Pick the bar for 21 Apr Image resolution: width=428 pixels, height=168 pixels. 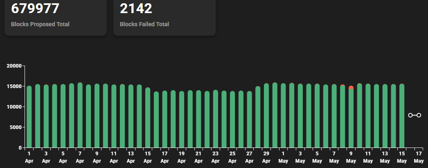click(x=198, y=119)
